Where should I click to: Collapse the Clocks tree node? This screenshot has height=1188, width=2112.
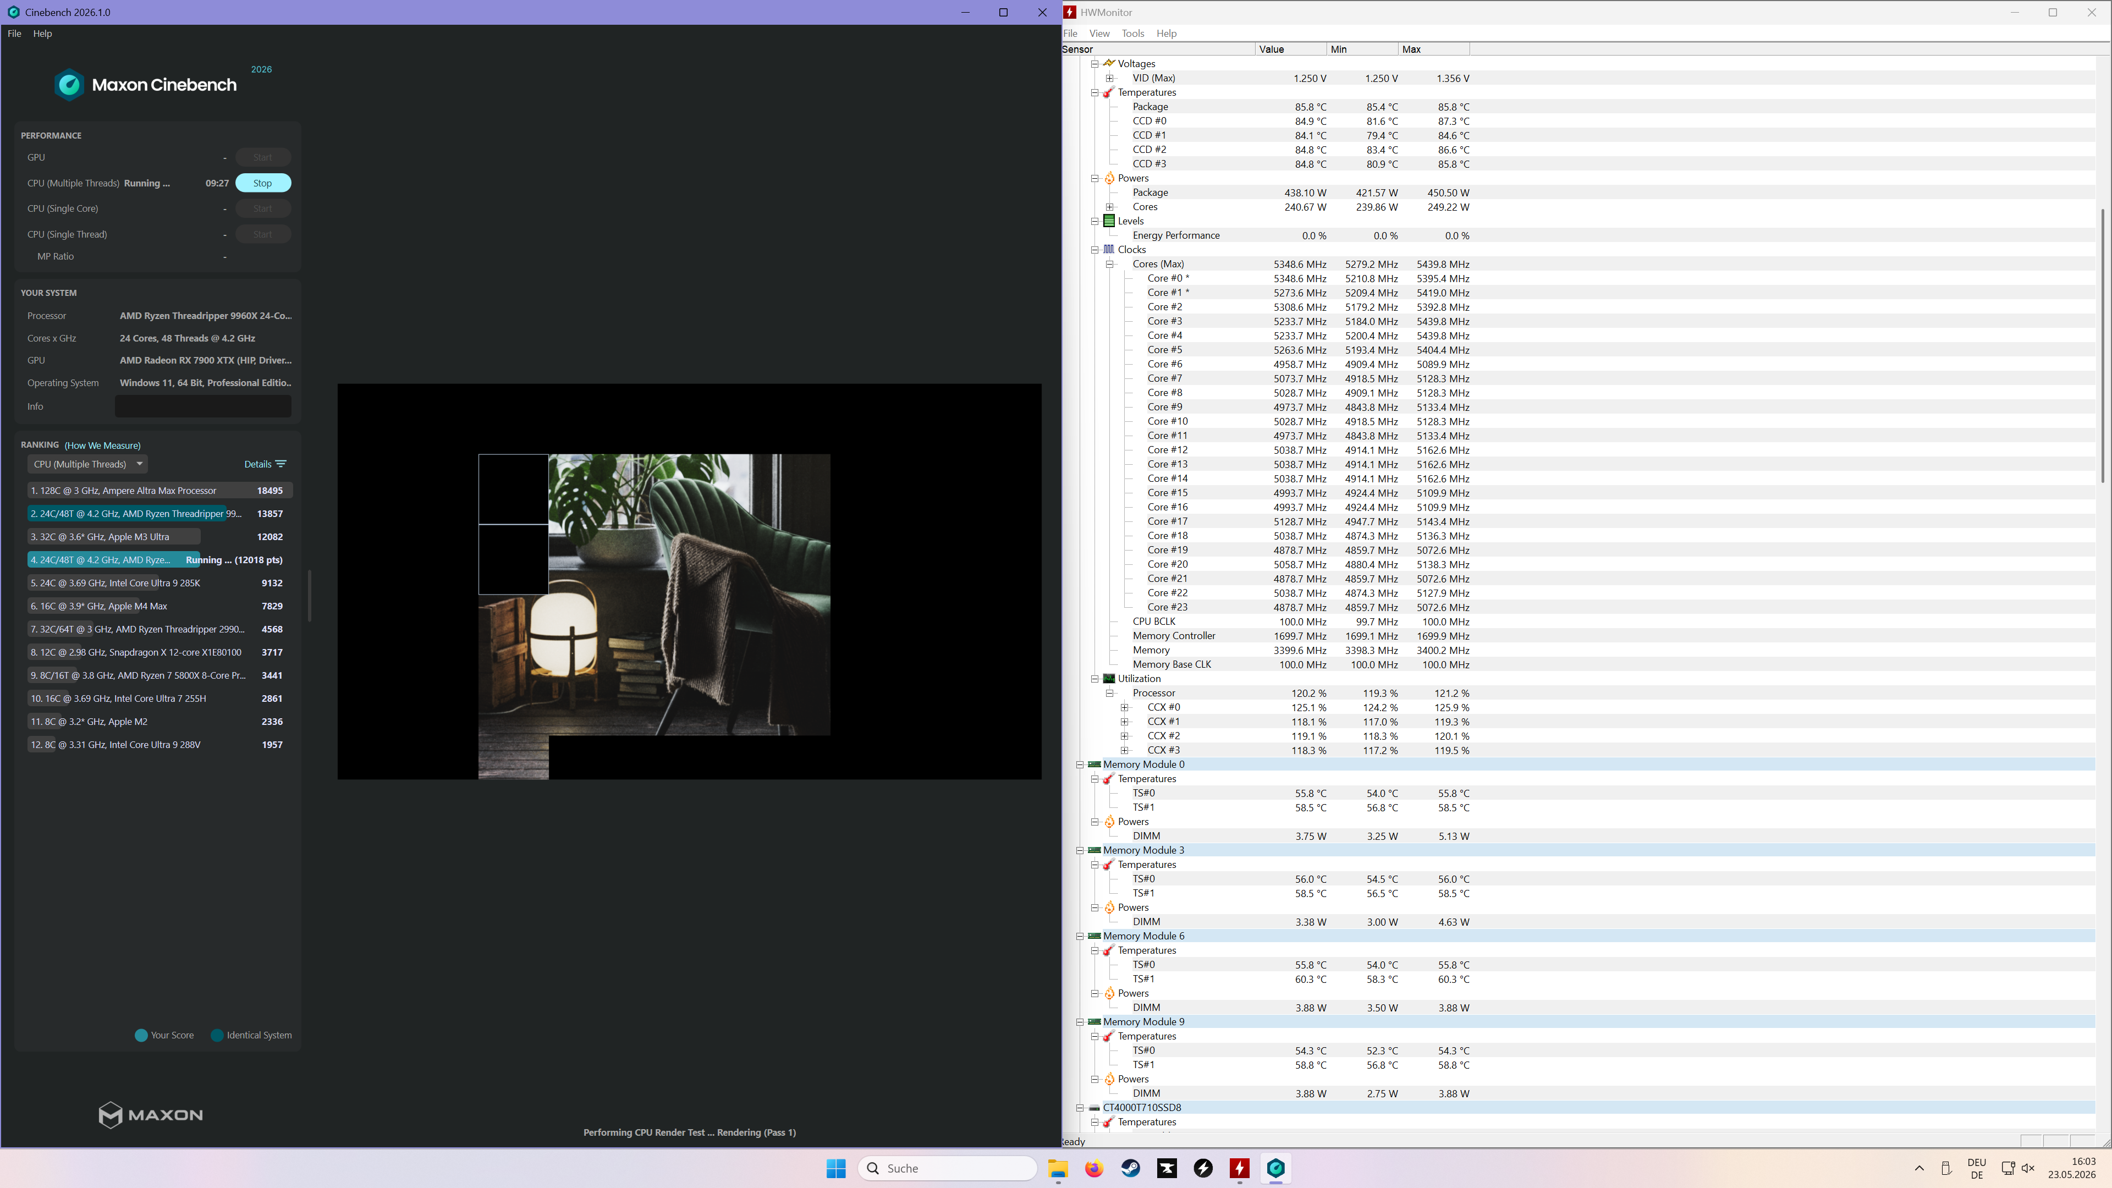point(1094,249)
